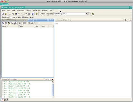The image size is (133, 102).
Task: Open the View menu
Action: (x=13, y=10)
